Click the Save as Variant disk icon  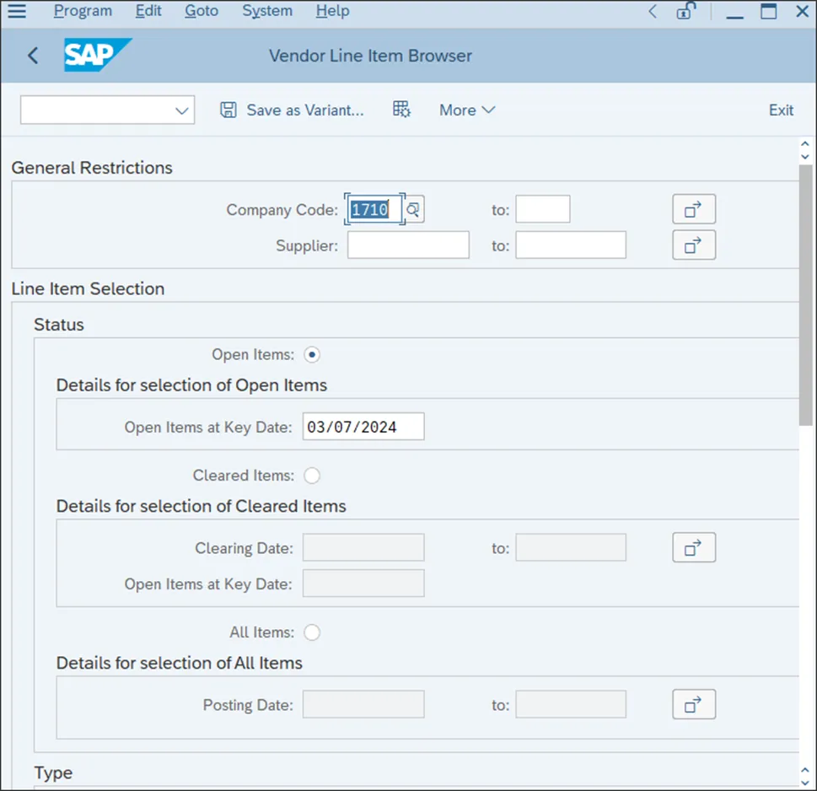(x=228, y=110)
